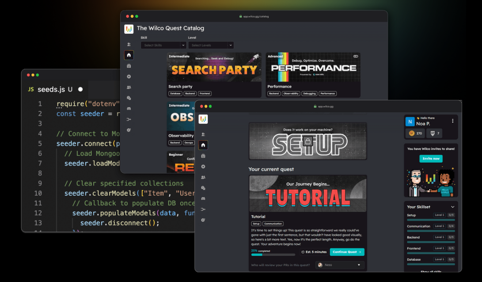Collapse the Your Skillset panel chevron
482x282 pixels.
(x=452, y=207)
